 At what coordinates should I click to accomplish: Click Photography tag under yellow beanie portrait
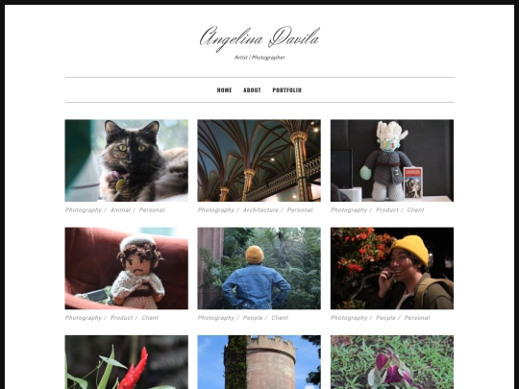(x=349, y=318)
